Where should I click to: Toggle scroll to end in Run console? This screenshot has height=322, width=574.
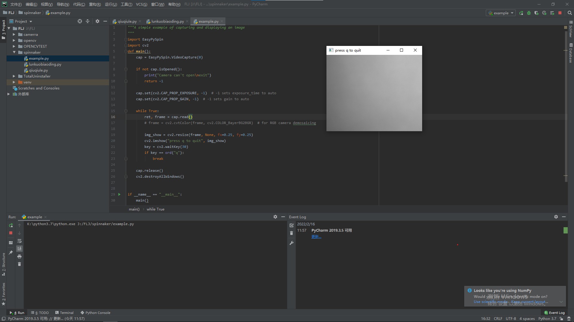pos(19,249)
